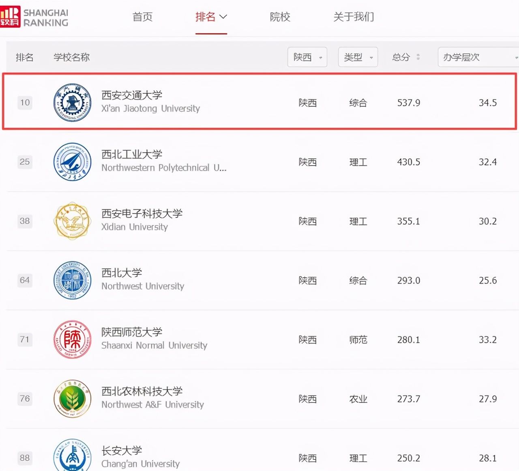Click Shaanxi Normal University English name
Screen dimensions: 519x471
154,346
